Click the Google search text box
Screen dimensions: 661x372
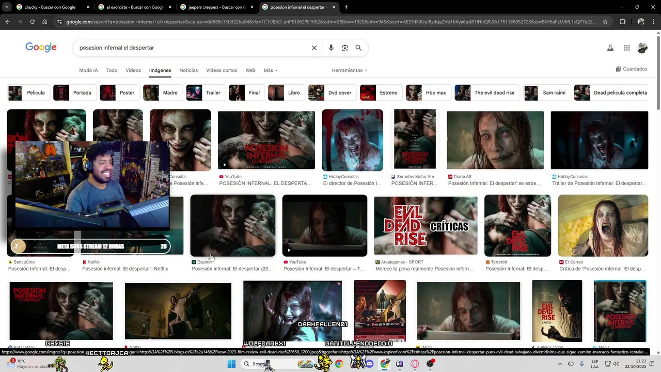click(191, 48)
